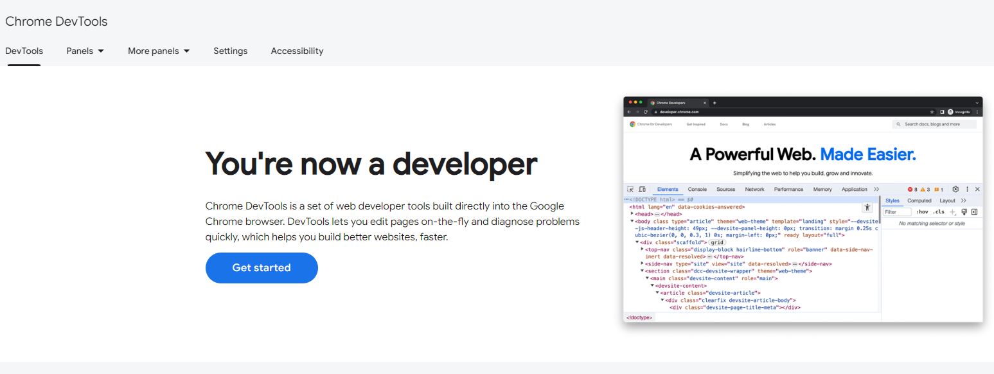Screen dimensions: 994x374
Task: Collapse the section dcc-devsite-wrapper node triangle
Action: tap(643, 271)
